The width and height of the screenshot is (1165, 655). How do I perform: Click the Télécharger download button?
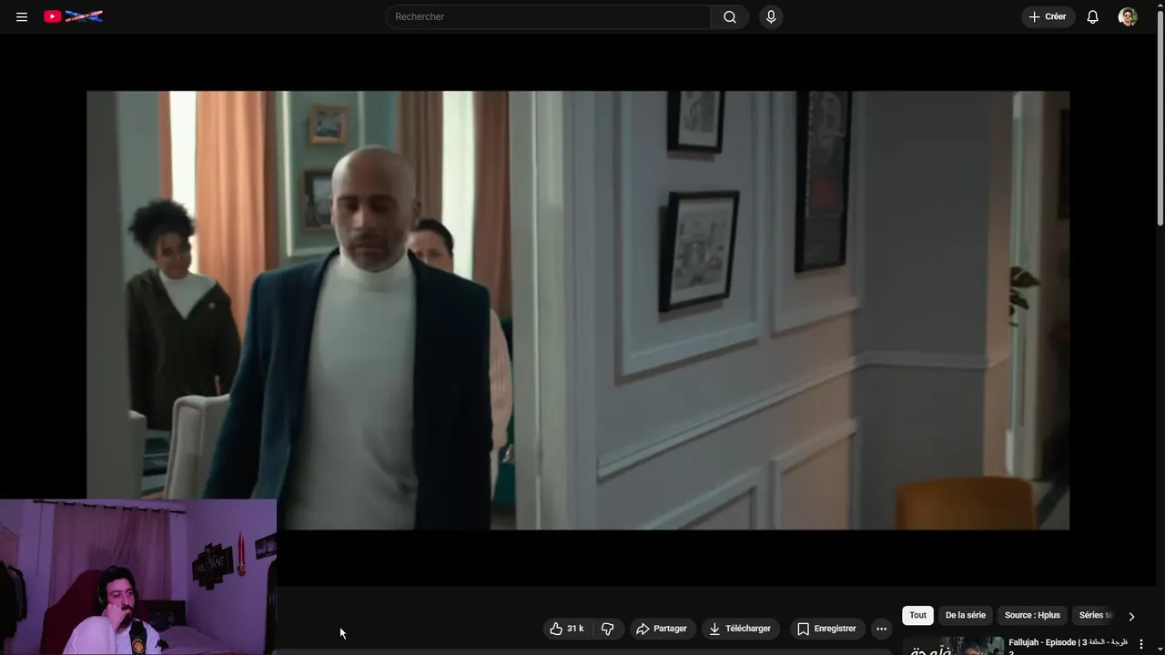pyautogui.click(x=740, y=629)
